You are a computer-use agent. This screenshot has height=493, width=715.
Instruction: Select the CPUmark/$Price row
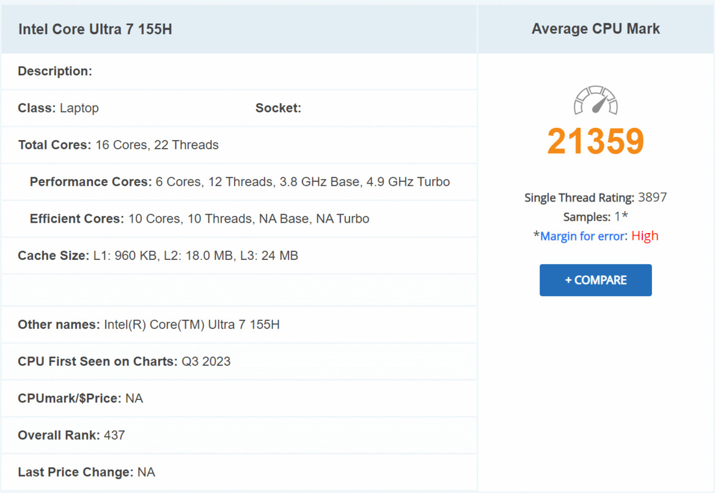click(x=79, y=398)
